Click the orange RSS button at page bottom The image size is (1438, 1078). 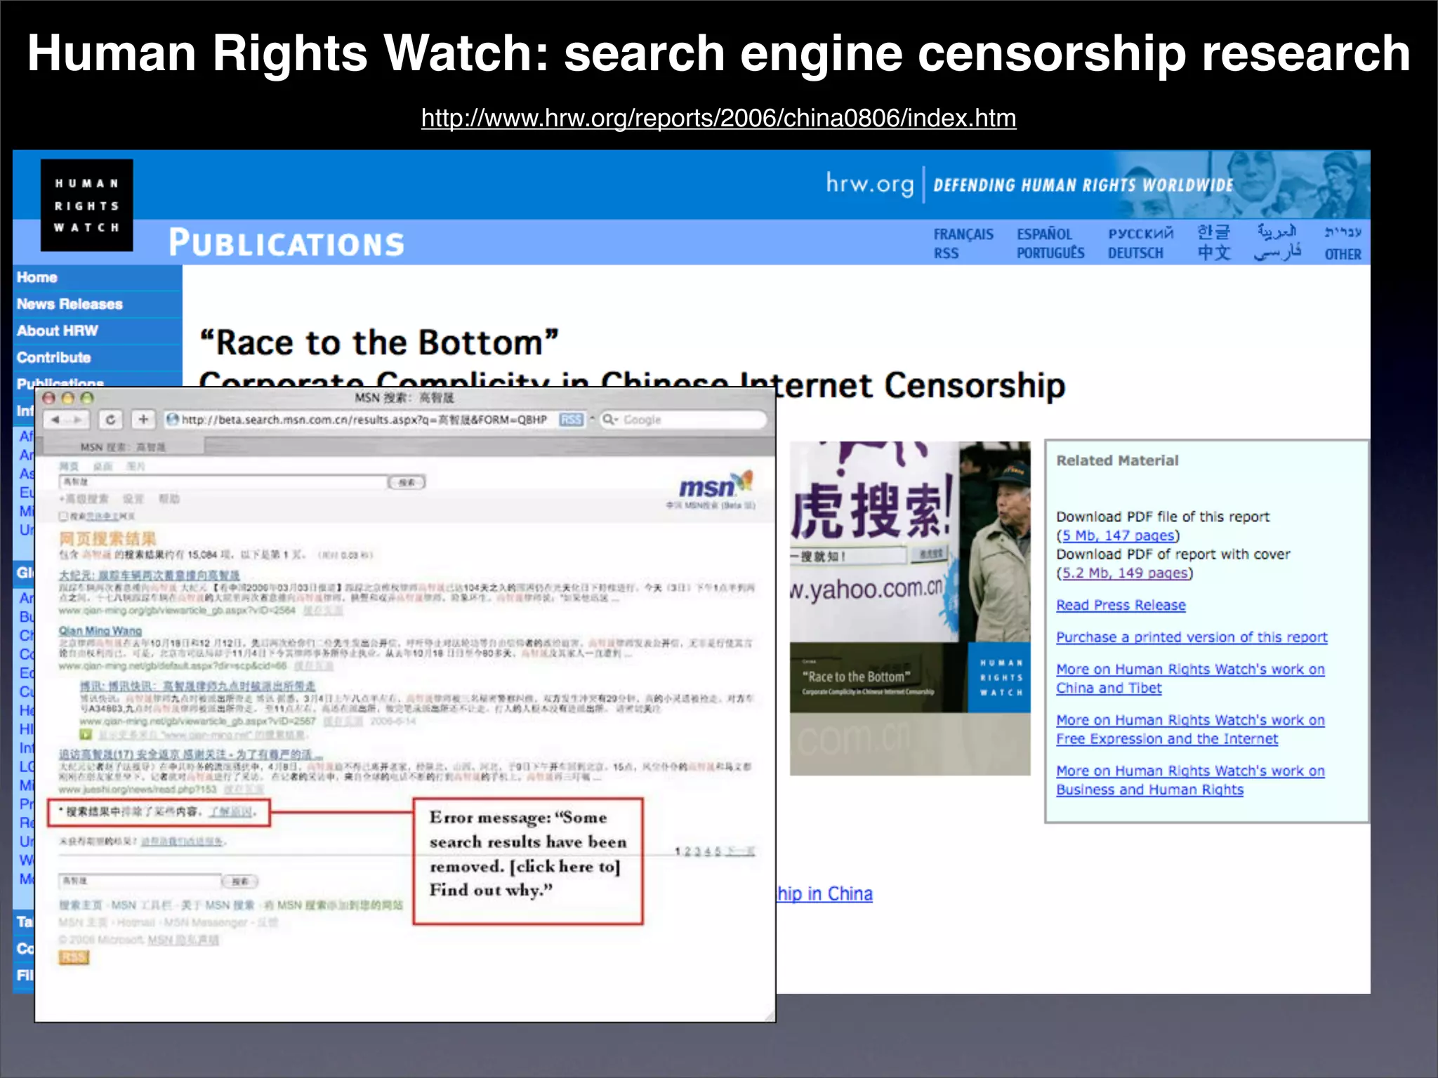tap(74, 957)
